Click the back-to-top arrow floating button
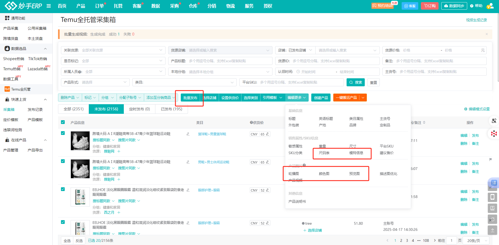 (x=493, y=230)
